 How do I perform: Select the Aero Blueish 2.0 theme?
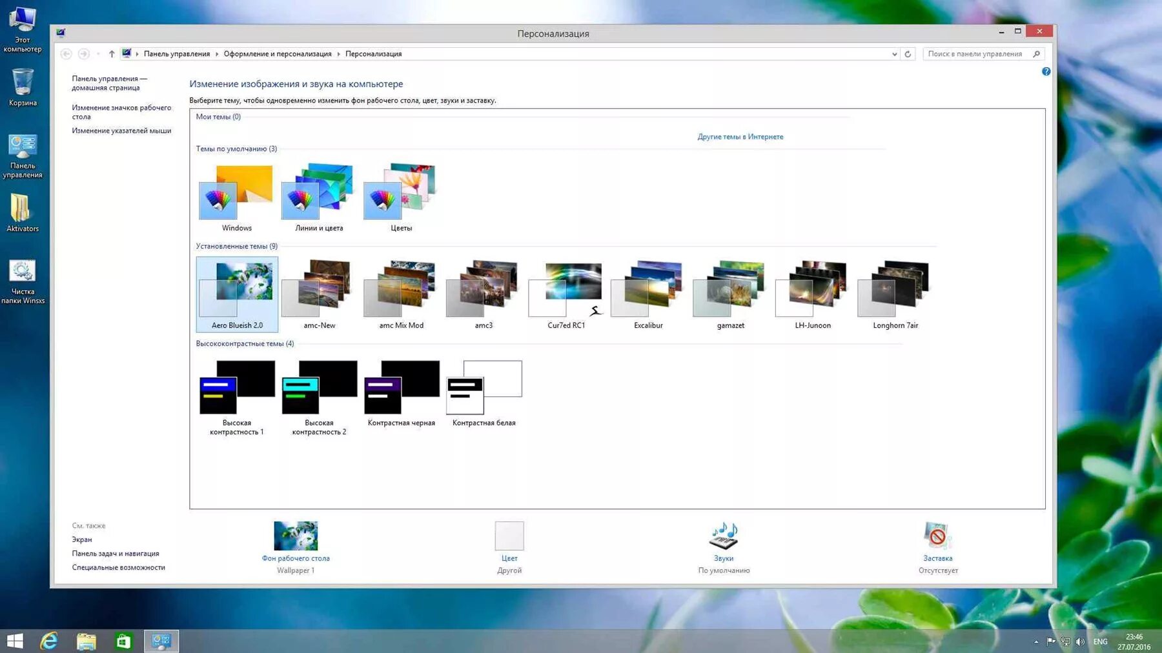click(x=237, y=294)
